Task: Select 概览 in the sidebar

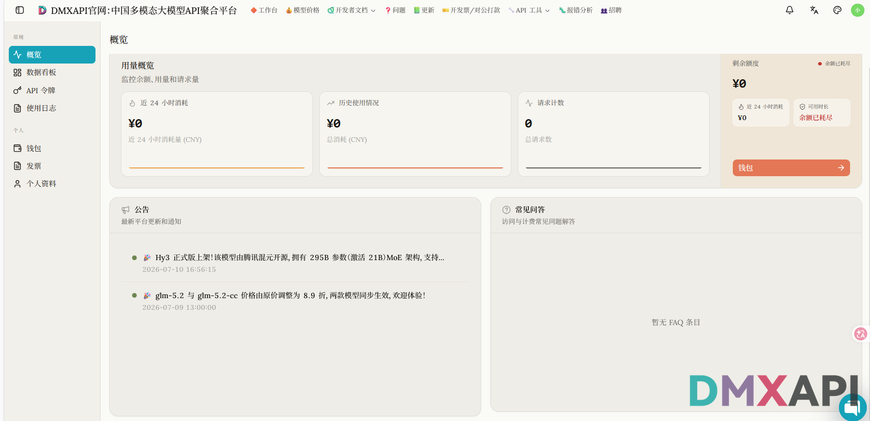Action: 52,55
